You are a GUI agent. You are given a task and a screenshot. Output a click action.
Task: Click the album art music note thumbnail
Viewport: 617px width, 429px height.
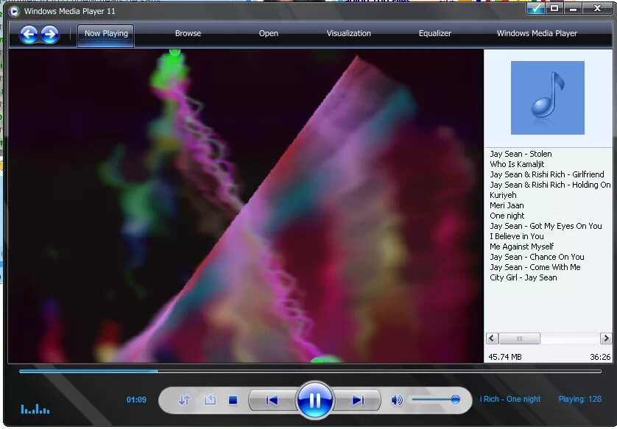click(x=547, y=98)
